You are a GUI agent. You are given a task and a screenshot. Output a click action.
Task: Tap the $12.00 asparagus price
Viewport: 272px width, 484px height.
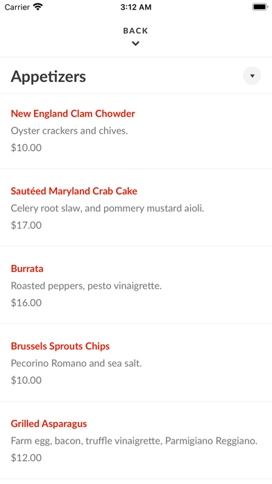tap(26, 458)
